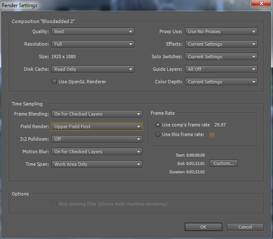273x239 pixels.
Task: Cancel the Render Settings dialog
Action: coord(245,227)
